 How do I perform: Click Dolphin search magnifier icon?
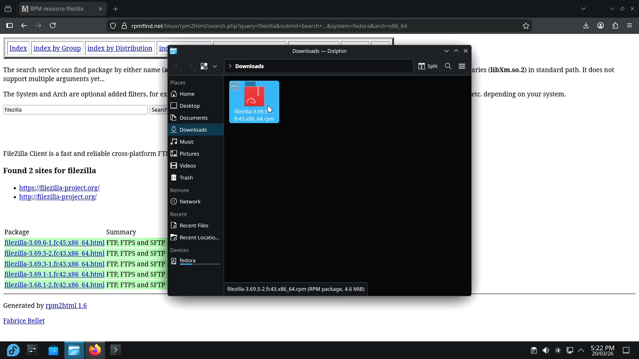(x=448, y=66)
